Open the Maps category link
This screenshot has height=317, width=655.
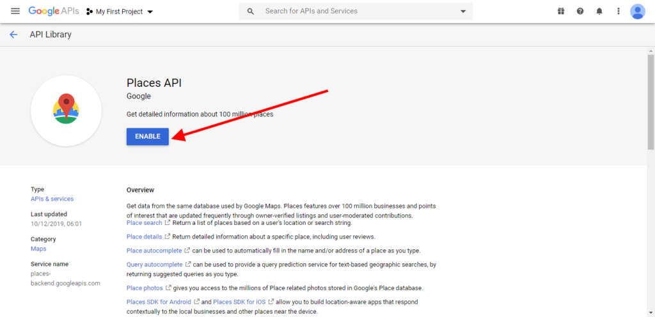(38, 249)
